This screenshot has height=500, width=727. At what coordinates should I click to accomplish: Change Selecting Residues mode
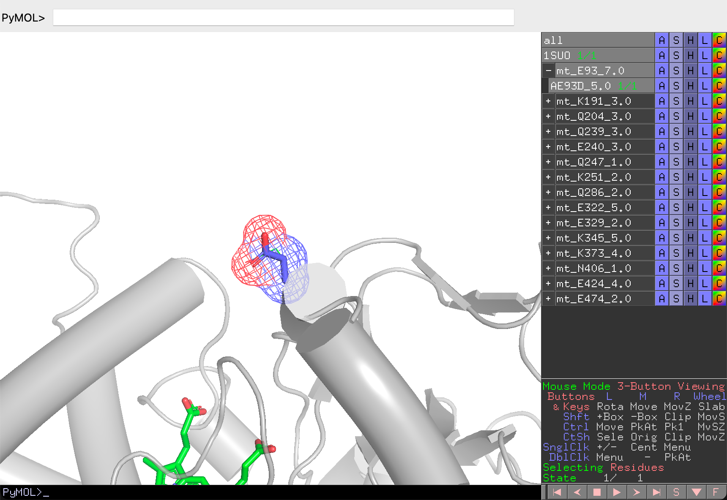click(603, 467)
